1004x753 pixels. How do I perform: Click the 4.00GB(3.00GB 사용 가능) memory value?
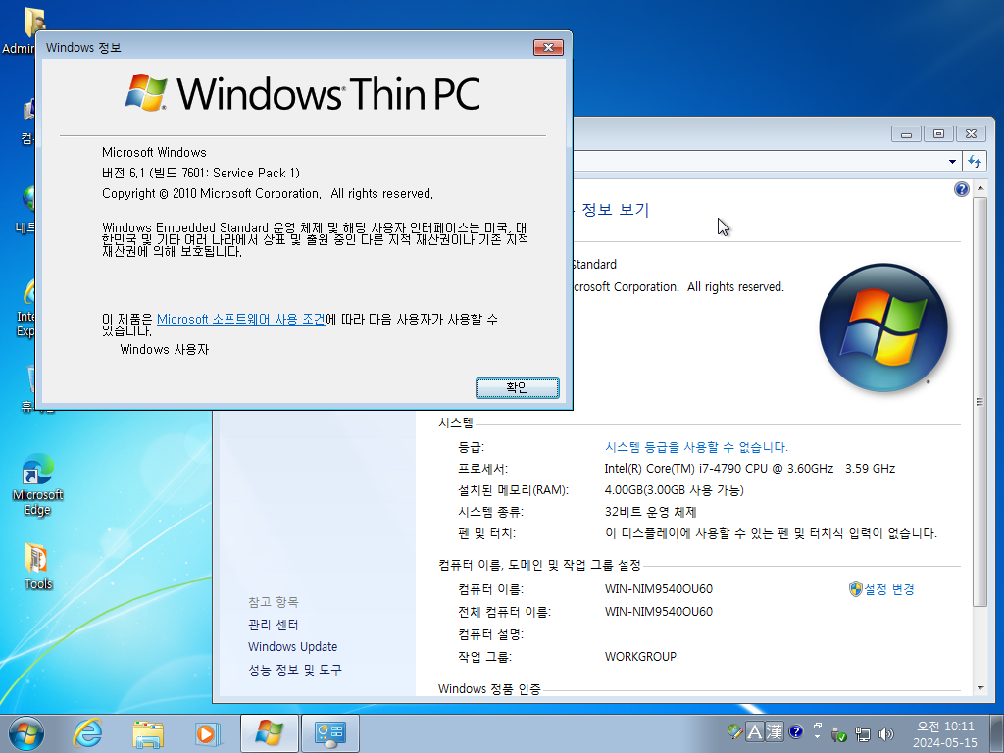[x=674, y=490]
